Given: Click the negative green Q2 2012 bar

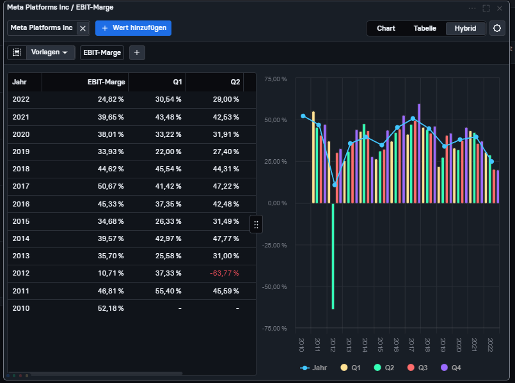Looking at the screenshot, I should [x=333, y=256].
